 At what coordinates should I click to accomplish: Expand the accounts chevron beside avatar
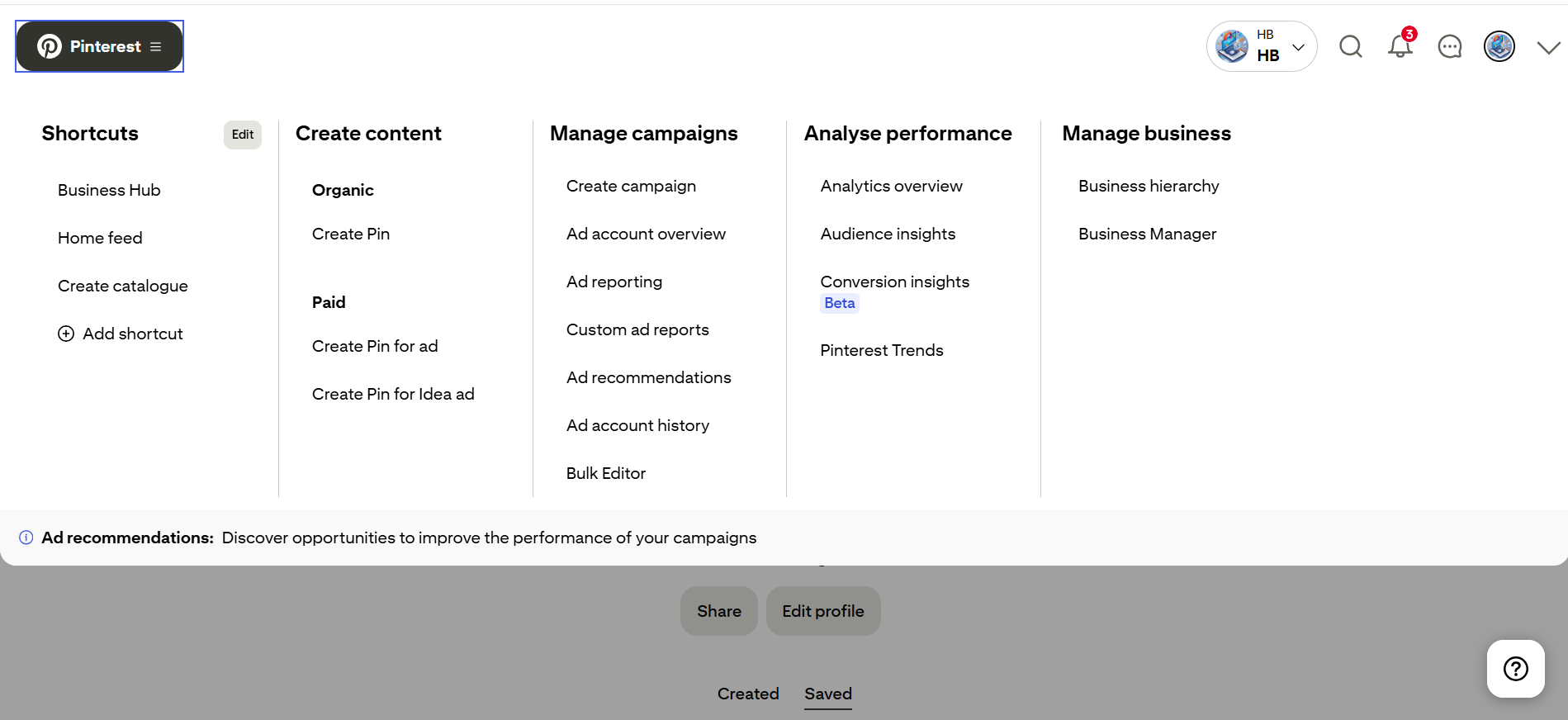point(1549,47)
